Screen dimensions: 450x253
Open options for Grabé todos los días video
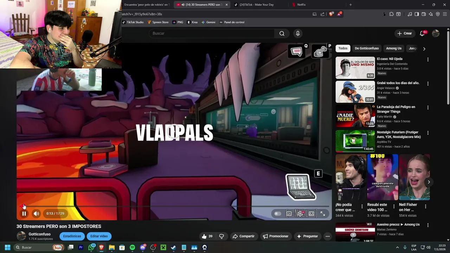(x=428, y=84)
